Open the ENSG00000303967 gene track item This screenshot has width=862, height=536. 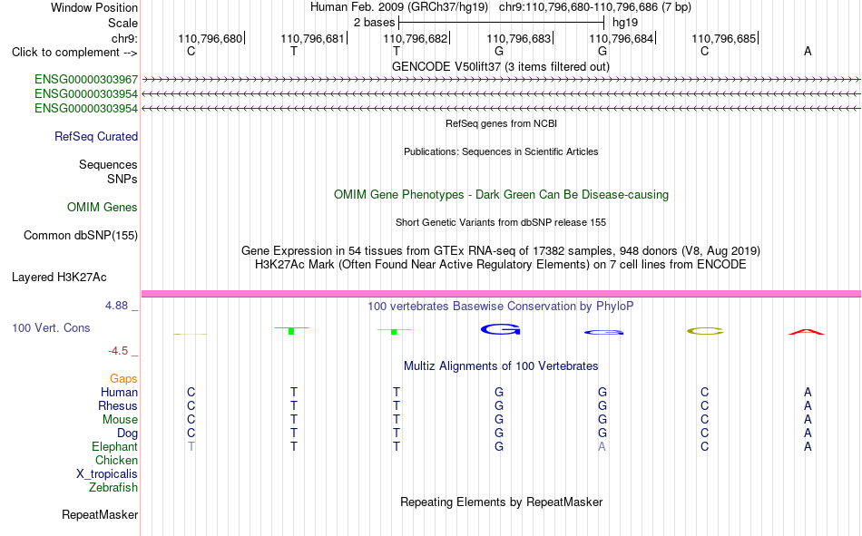click(x=86, y=80)
